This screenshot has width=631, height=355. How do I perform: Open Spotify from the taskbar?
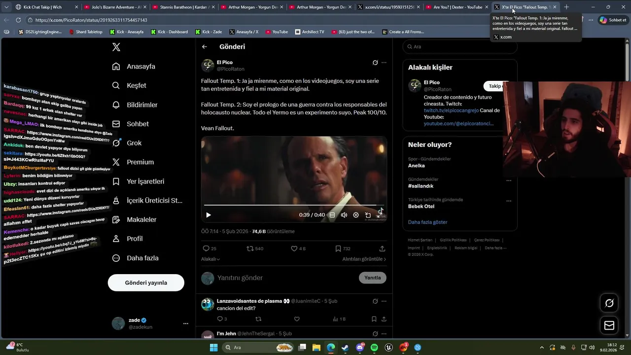point(374,348)
